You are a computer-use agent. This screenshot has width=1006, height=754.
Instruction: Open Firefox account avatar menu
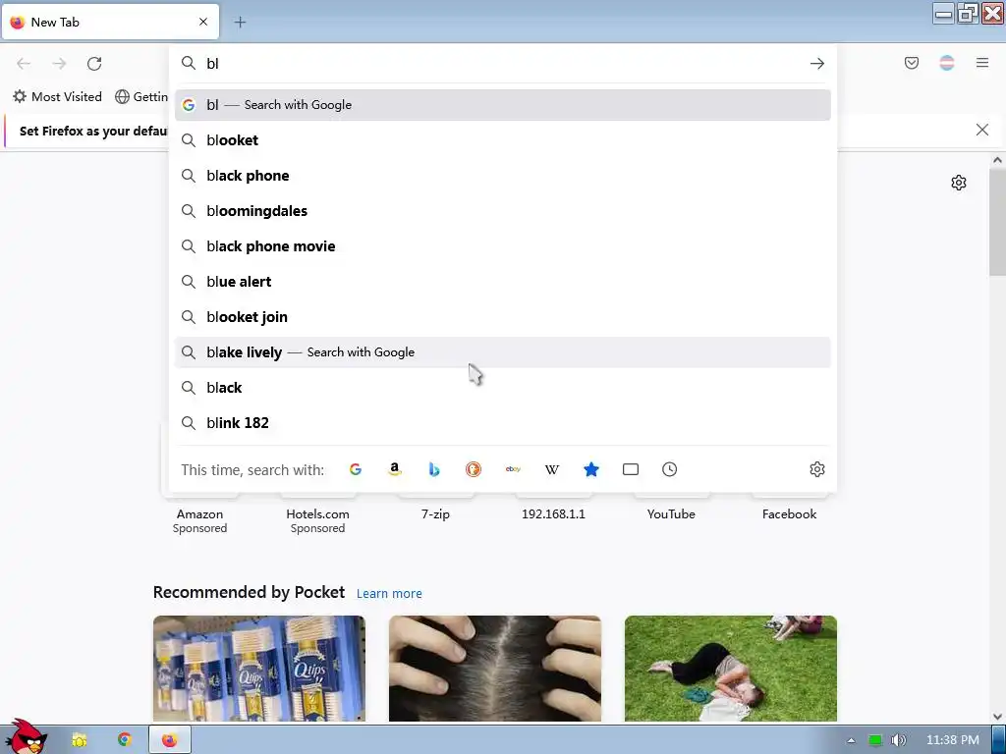[x=947, y=63]
